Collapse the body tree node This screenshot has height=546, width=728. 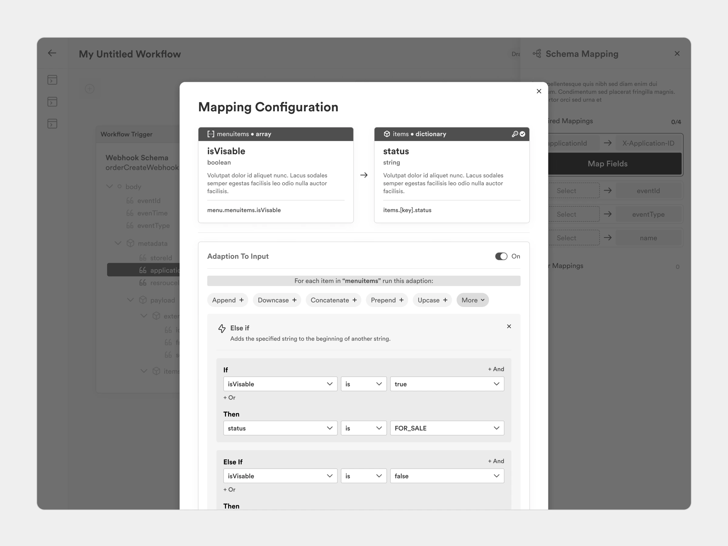pyautogui.click(x=110, y=187)
